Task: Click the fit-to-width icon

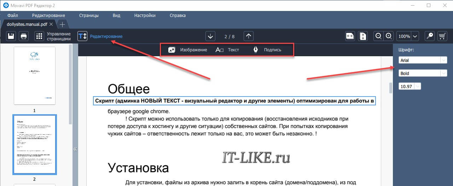Action: click(350, 36)
